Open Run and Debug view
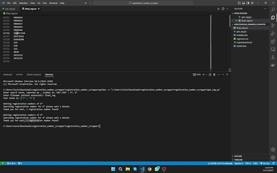277x173 pixels. [273, 33]
